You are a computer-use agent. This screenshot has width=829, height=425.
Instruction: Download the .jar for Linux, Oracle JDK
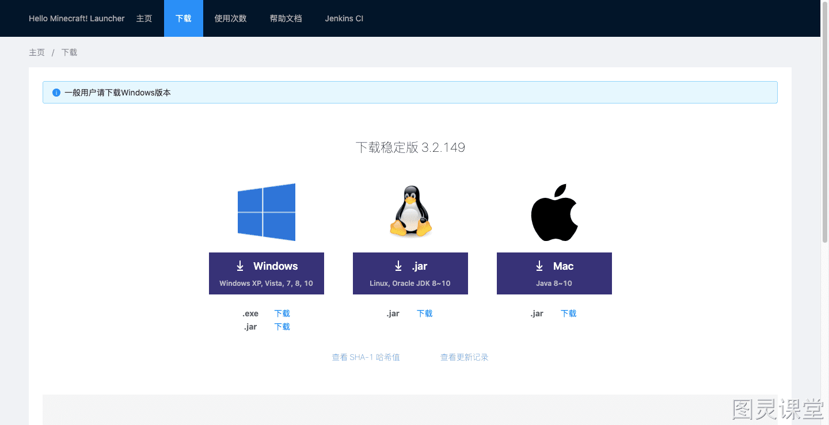[x=410, y=273]
